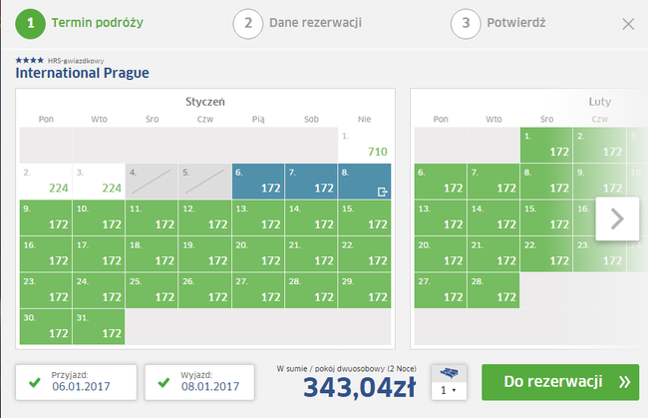Choose January 19 in Styczeń calendar
Screen dimensions: 648x418
(205, 254)
